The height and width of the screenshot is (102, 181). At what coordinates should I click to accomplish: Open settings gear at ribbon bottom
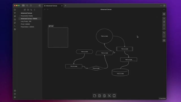(x=15, y=97)
